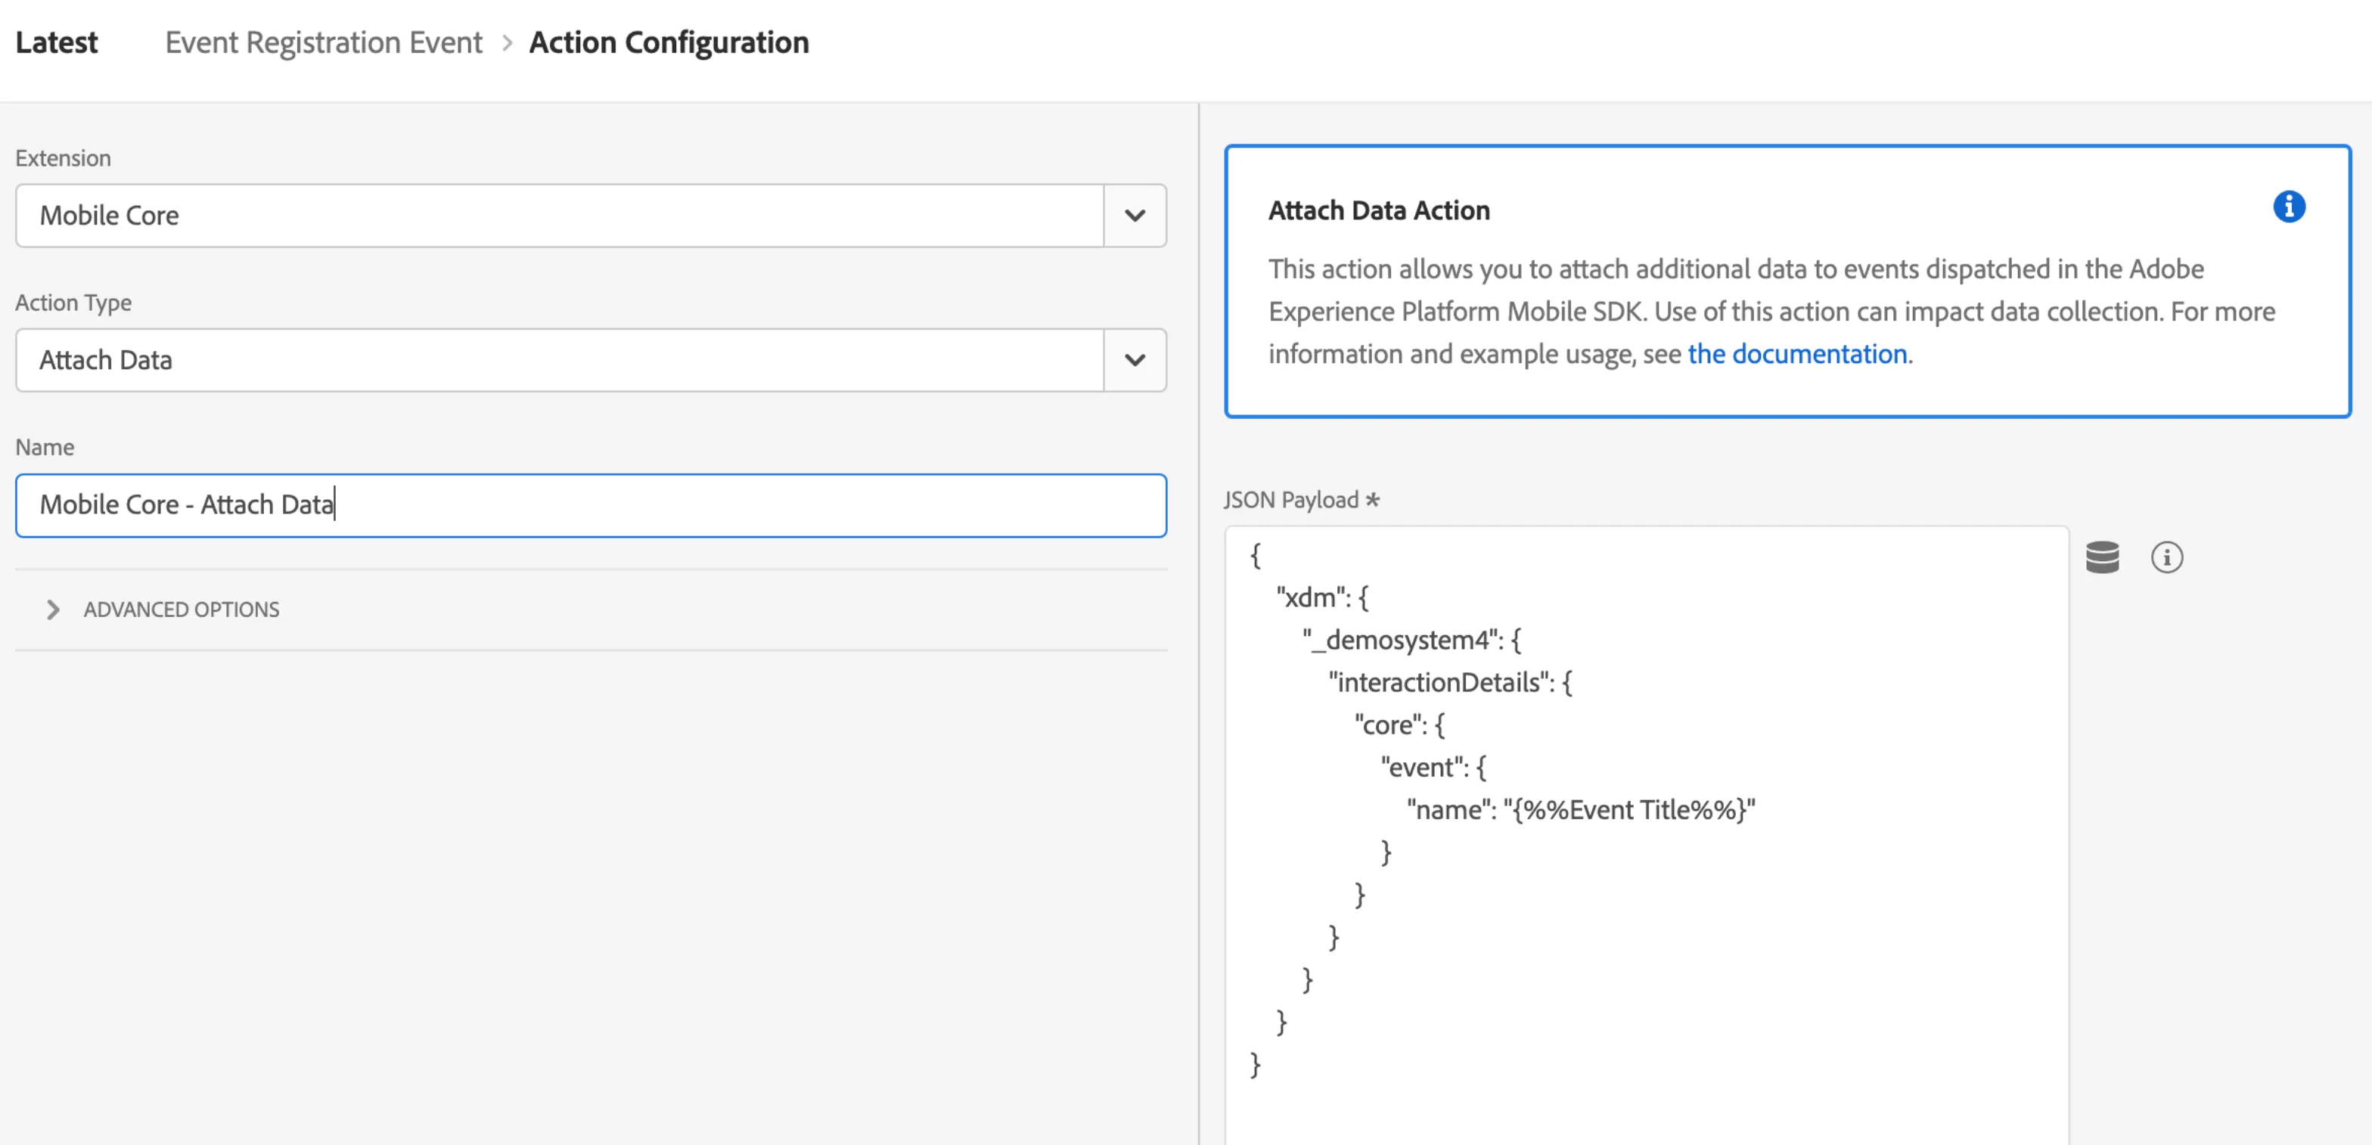The height and width of the screenshot is (1145, 2372).
Task: Click the Attach Data Action heading
Action: (1378, 209)
